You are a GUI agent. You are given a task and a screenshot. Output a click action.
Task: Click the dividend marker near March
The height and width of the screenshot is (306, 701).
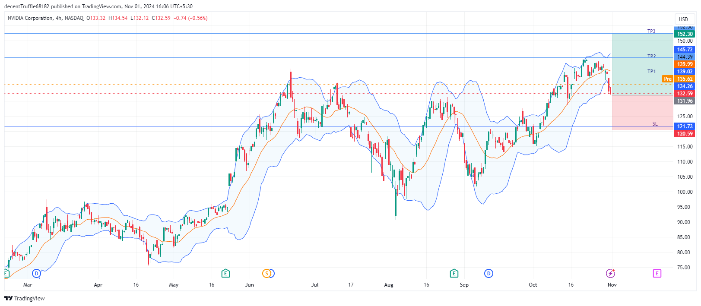(36, 273)
